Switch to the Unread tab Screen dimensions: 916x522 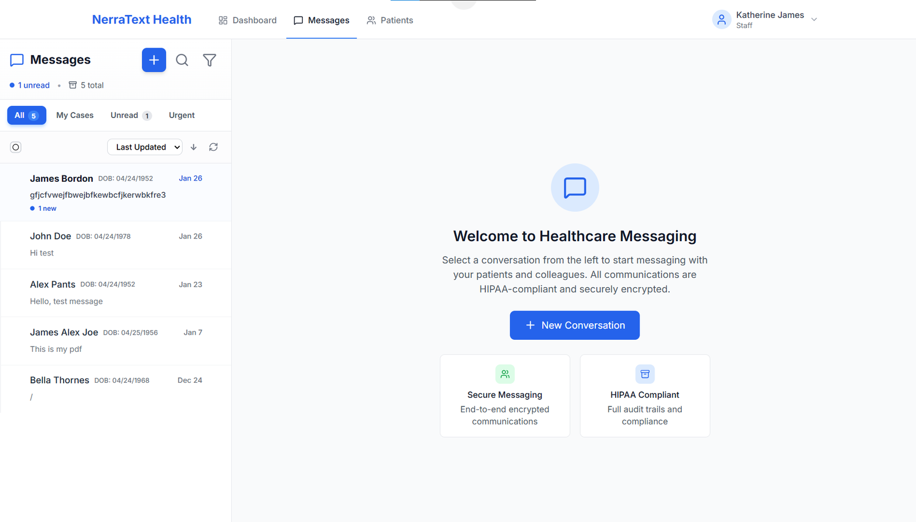(x=131, y=115)
